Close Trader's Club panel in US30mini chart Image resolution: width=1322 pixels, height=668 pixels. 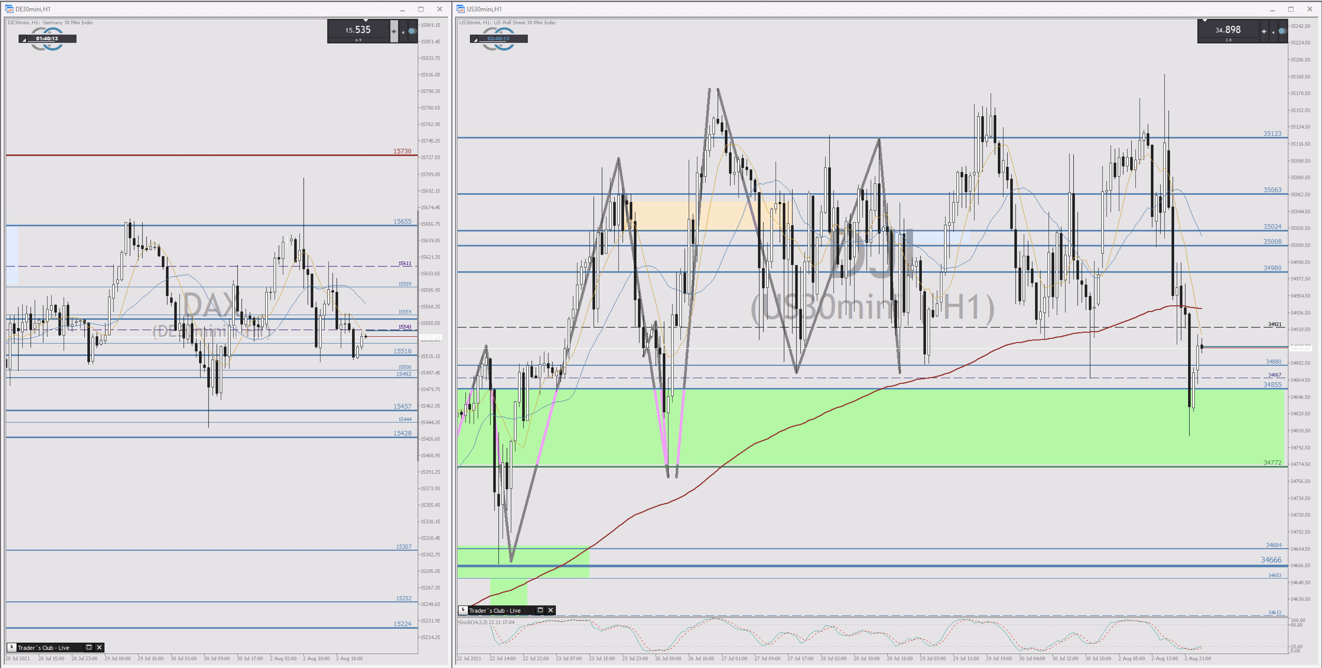[x=551, y=610]
